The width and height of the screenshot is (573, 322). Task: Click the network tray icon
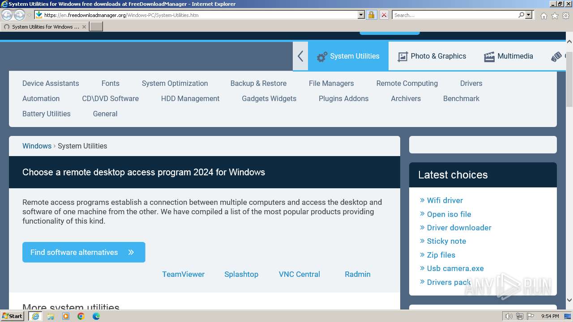[520, 316]
